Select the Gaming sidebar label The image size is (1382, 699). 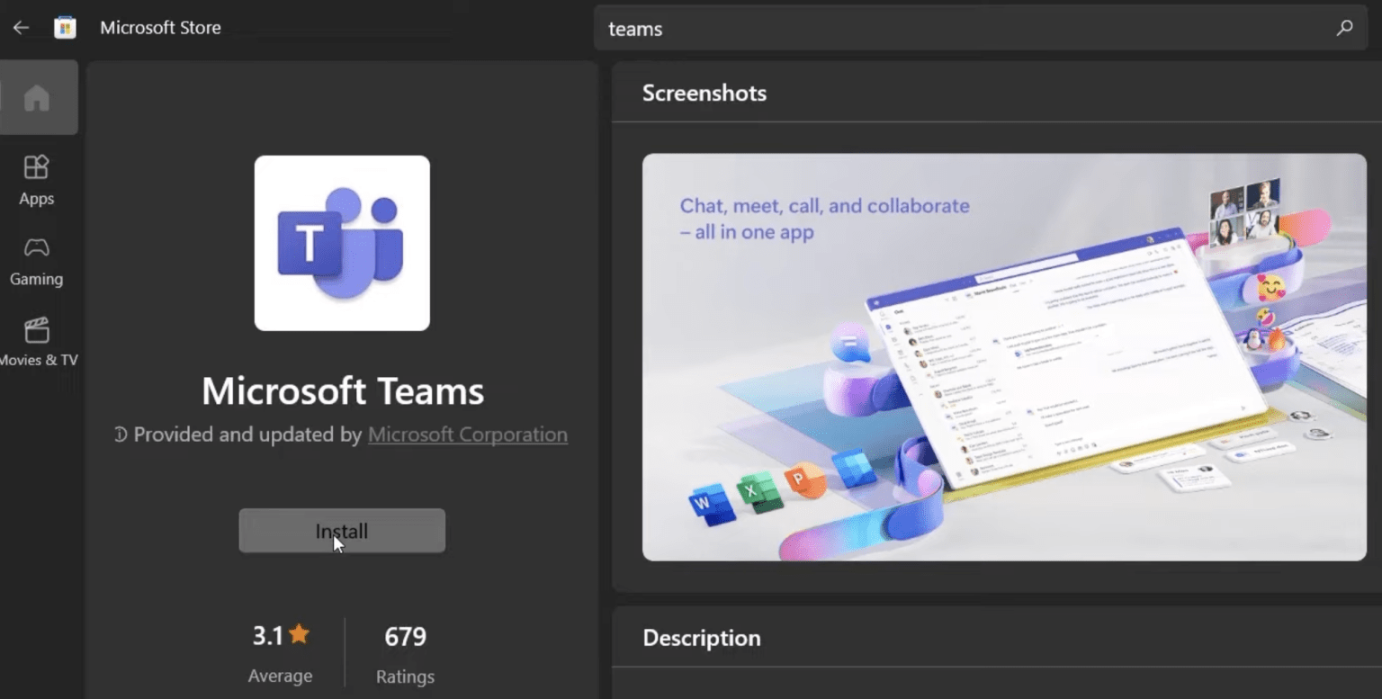(36, 279)
